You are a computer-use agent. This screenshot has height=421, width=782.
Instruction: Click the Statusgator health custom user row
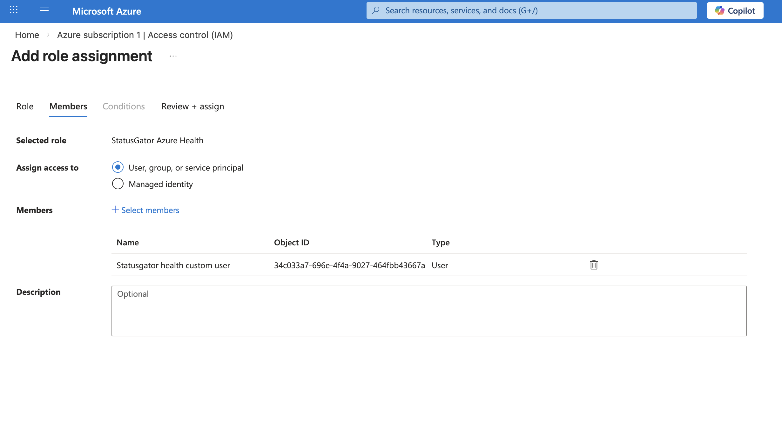[173, 265]
